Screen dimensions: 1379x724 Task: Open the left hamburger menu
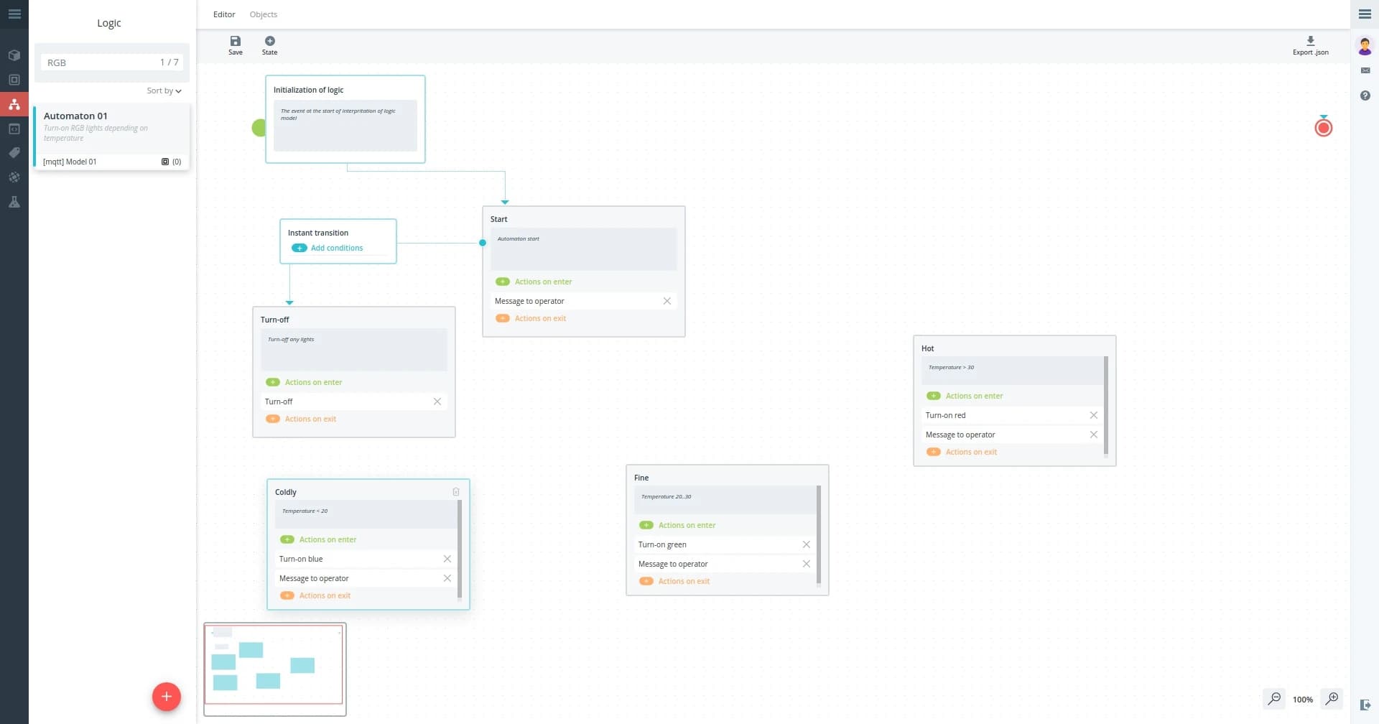pyautogui.click(x=14, y=14)
